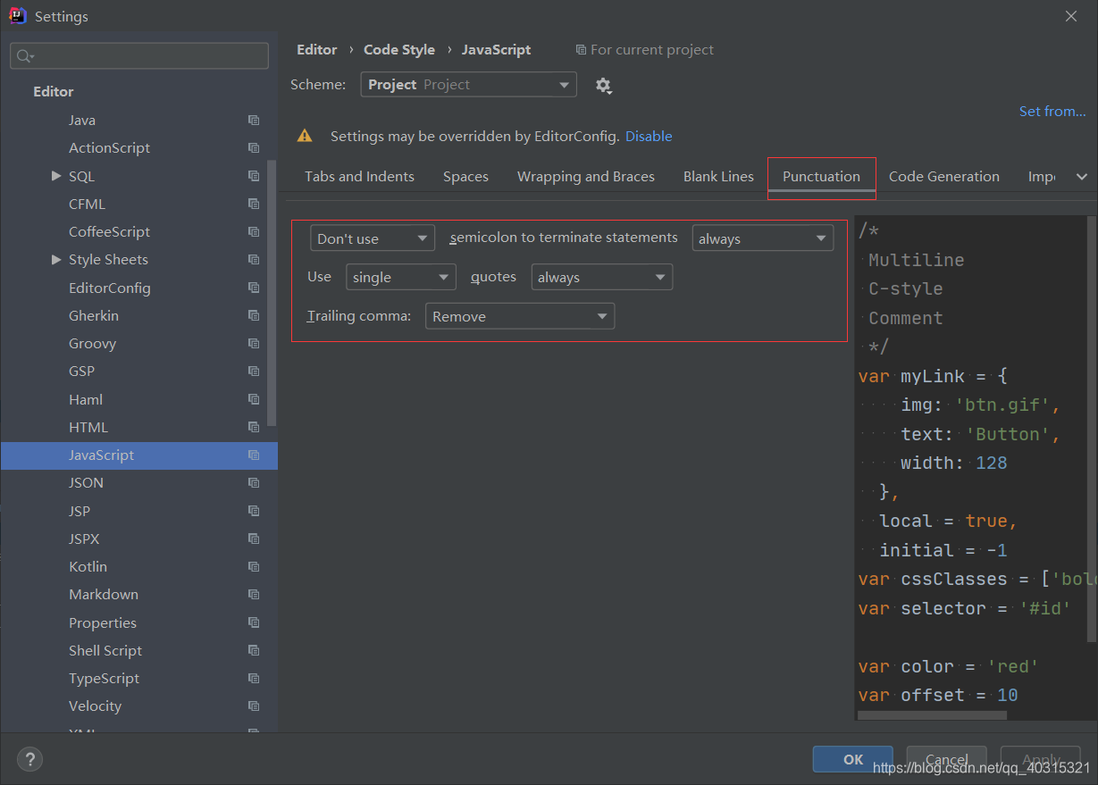
Task: Click Editor in the breadcrumb
Action: point(317,49)
